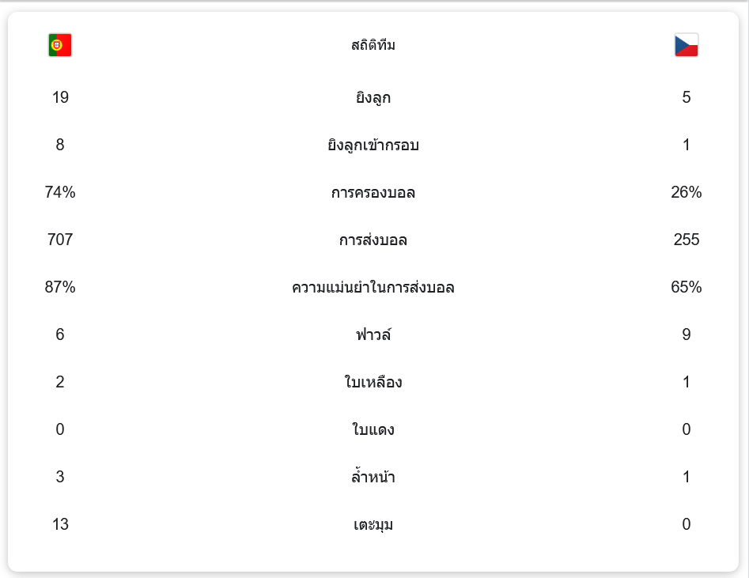
Task: Select the สถิติทีม heading
Action: (373, 45)
